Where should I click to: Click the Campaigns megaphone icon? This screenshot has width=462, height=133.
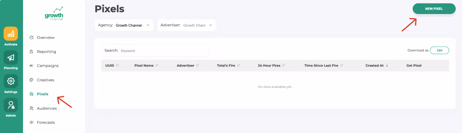coord(31,66)
